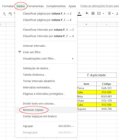
Task: Select the 'Chave' cell
Action: coord(87,101)
